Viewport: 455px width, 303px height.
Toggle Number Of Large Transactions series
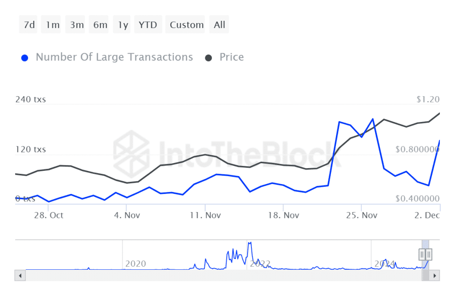114,57
